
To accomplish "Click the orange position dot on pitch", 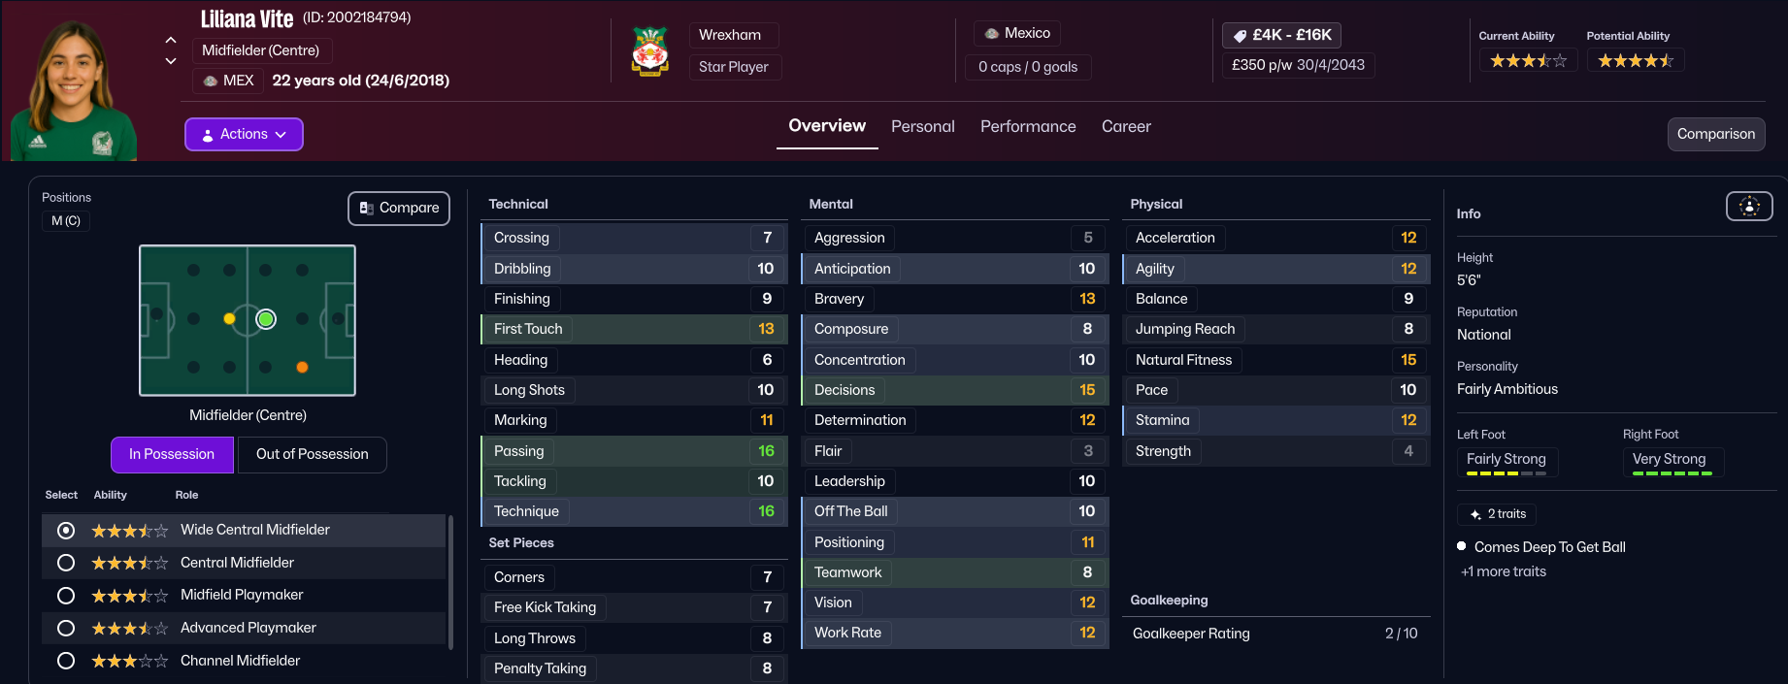I will click(x=302, y=367).
